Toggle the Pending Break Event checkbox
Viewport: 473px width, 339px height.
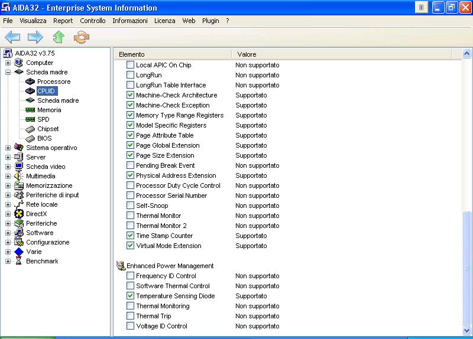[x=130, y=165]
